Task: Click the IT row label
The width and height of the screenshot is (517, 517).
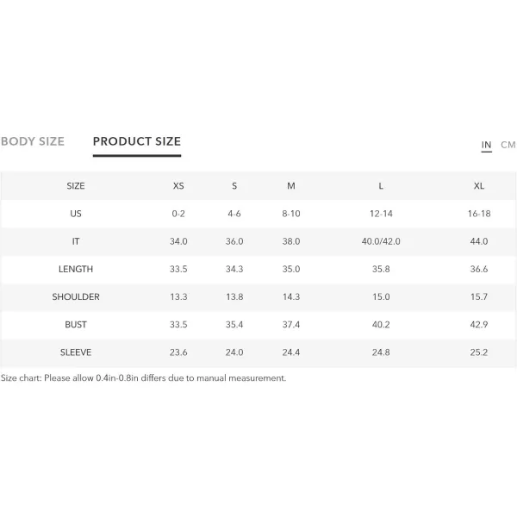Action: click(76, 241)
